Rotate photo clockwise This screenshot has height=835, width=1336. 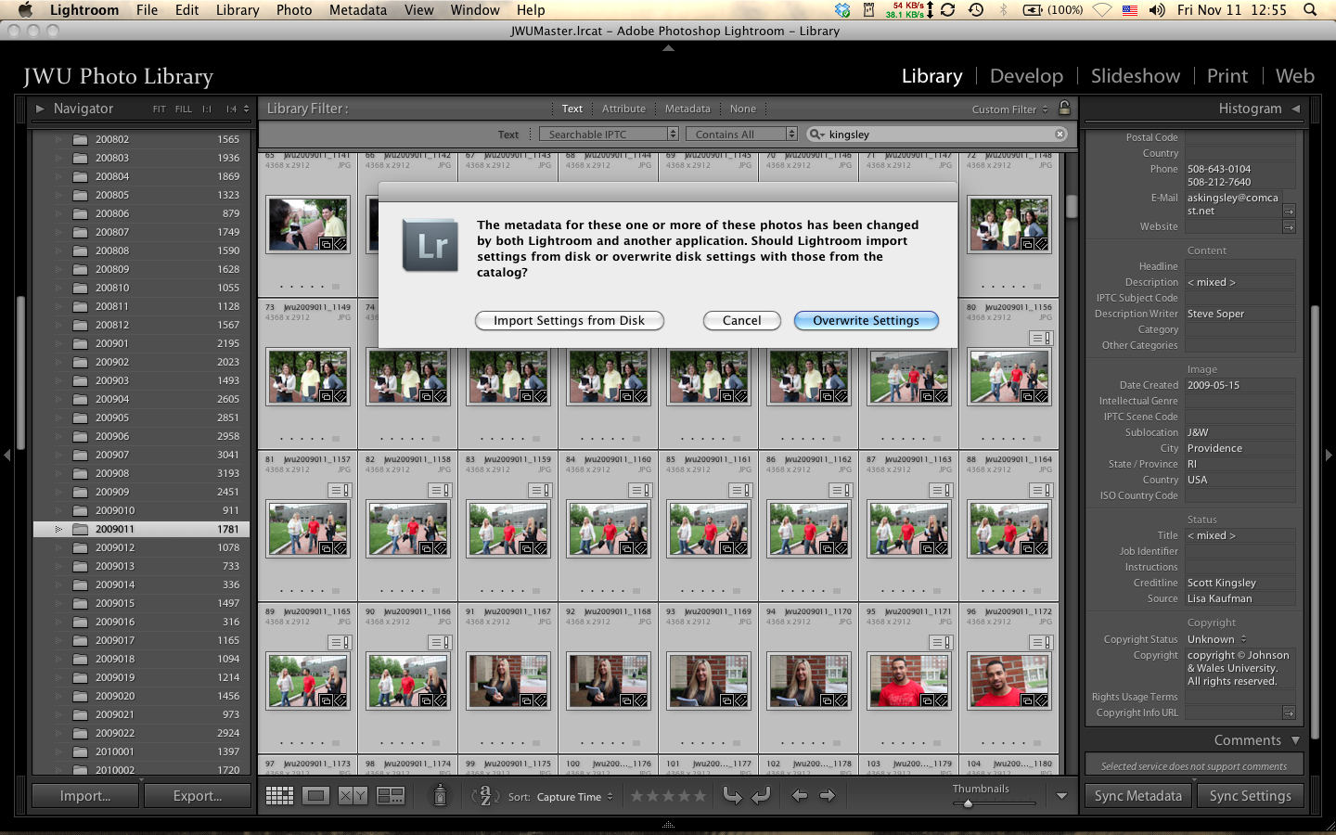pos(762,796)
